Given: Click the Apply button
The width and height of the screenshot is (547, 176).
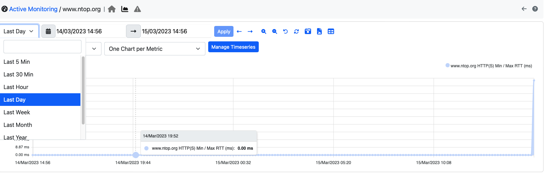Looking at the screenshot, I should [224, 32].
